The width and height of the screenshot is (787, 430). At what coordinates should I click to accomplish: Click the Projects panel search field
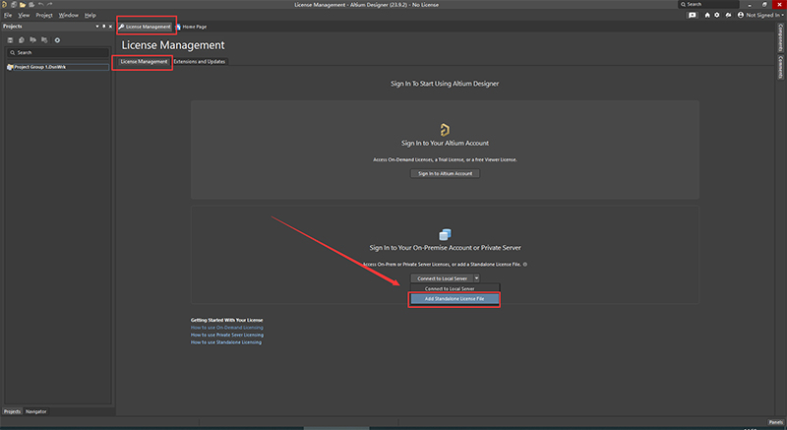(57, 52)
